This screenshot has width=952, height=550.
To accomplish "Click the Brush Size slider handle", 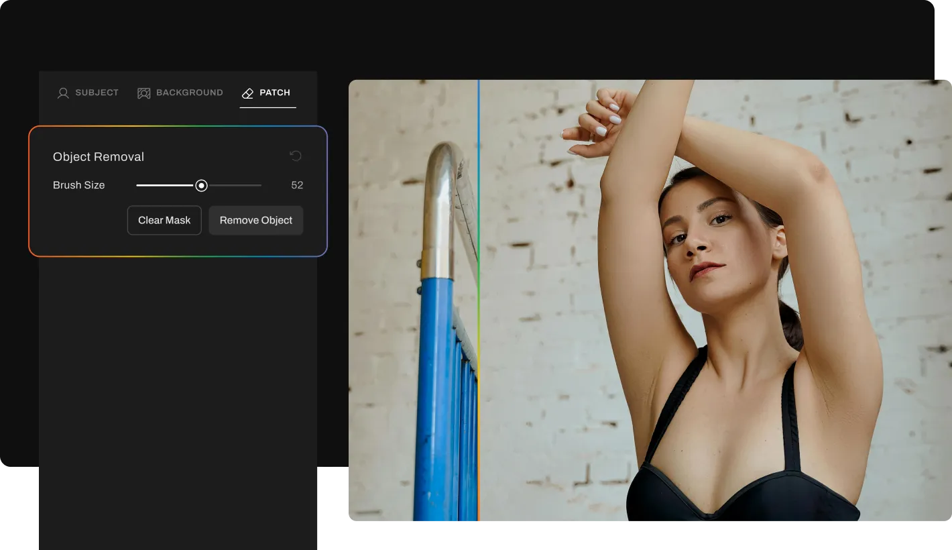I will 201,185.
